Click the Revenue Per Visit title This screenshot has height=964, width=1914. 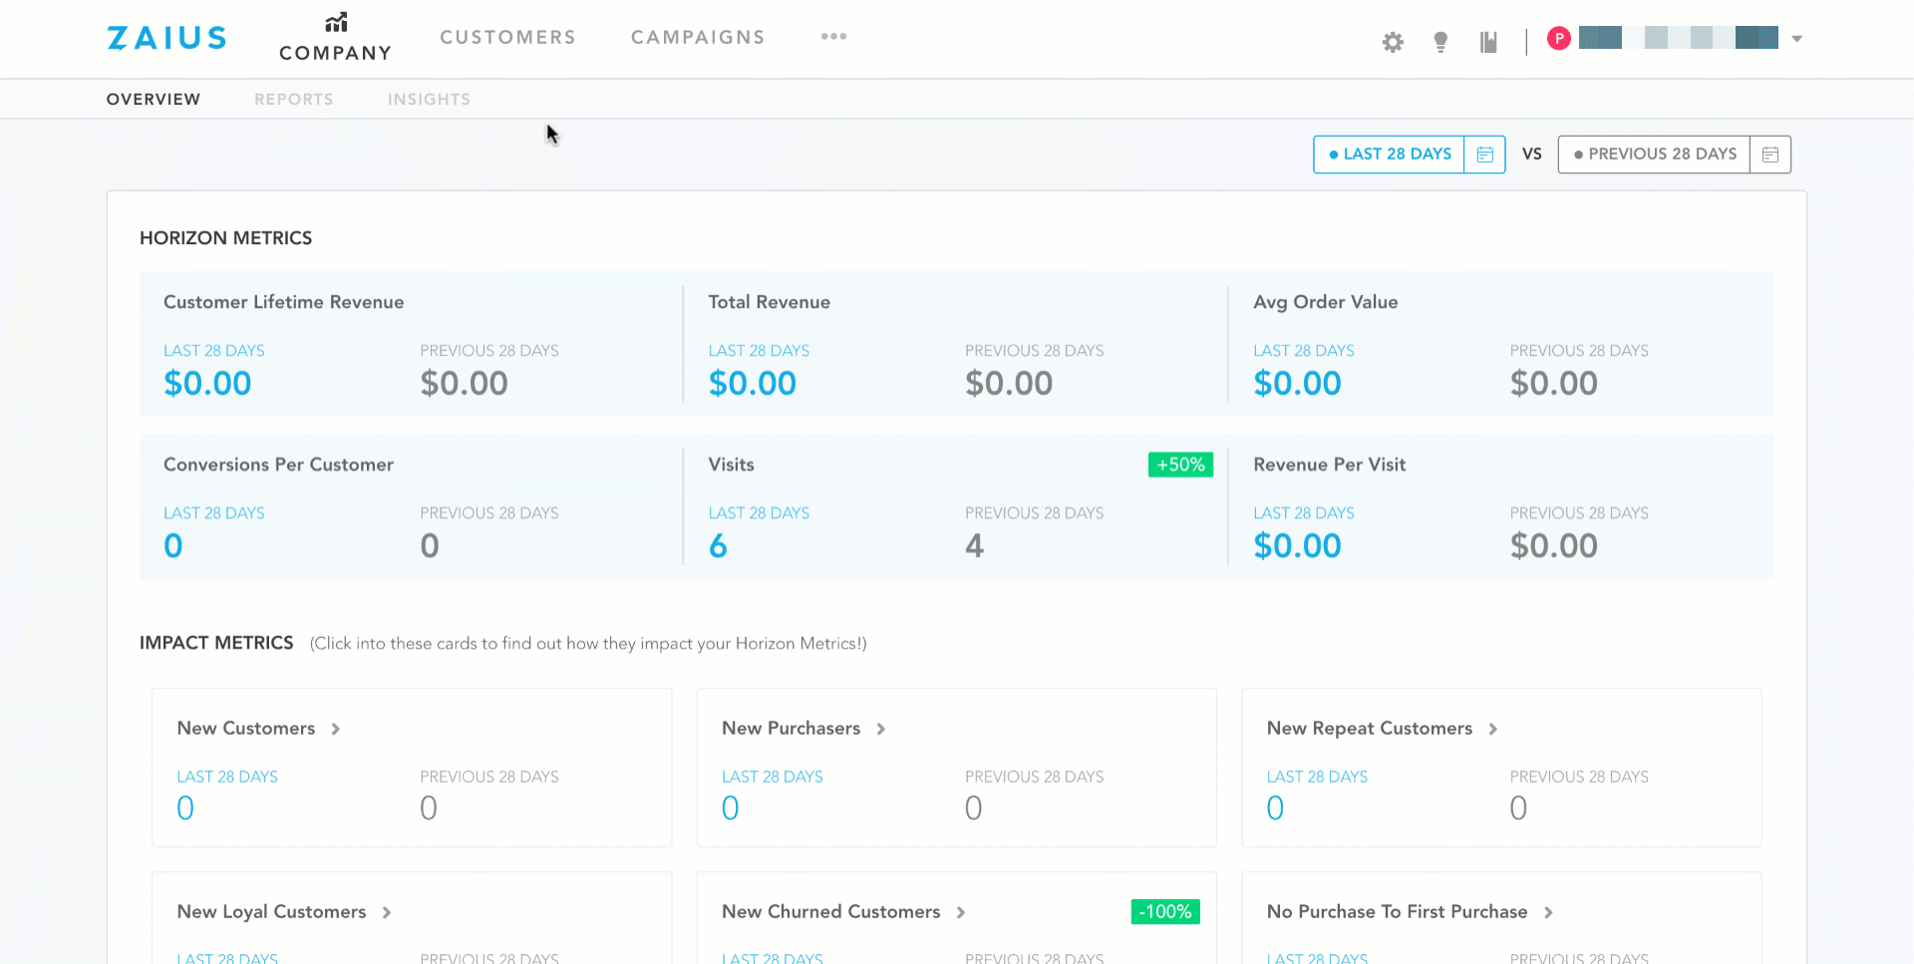point(1330,465)
